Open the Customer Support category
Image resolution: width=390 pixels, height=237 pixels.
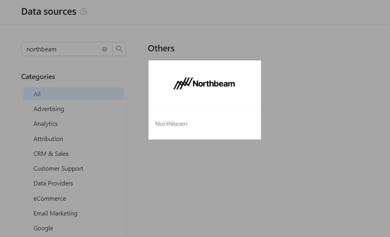(x=58, y=168)
